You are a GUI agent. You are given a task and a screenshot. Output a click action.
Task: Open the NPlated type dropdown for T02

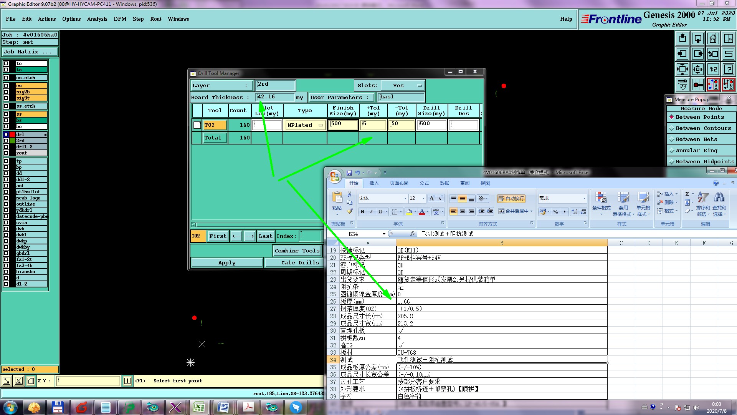305,125
